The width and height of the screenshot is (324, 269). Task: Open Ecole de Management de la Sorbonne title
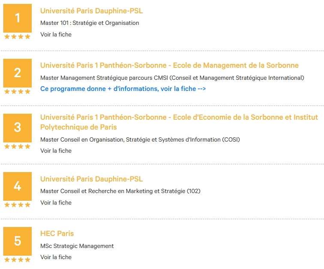[x=169, y=65]
